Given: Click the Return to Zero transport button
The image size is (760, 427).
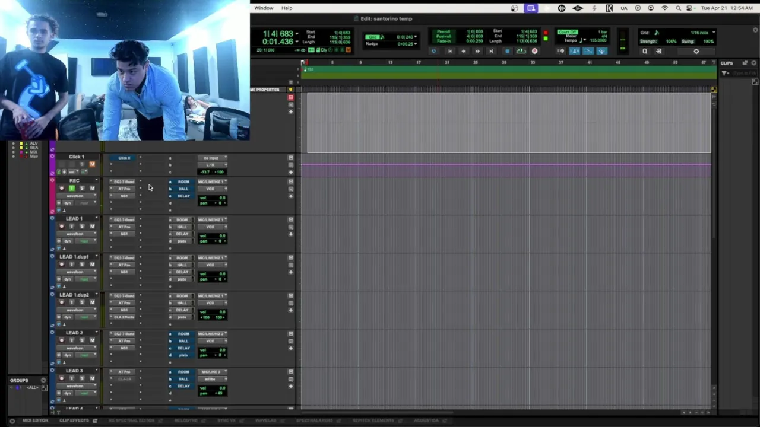Looking at the screenshot, I should [449, 52].
